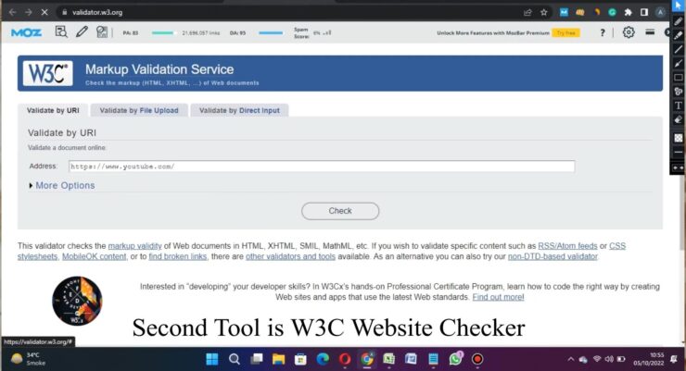Open other validators and tools link
The image size is (686, 371).
pos(290,256)
